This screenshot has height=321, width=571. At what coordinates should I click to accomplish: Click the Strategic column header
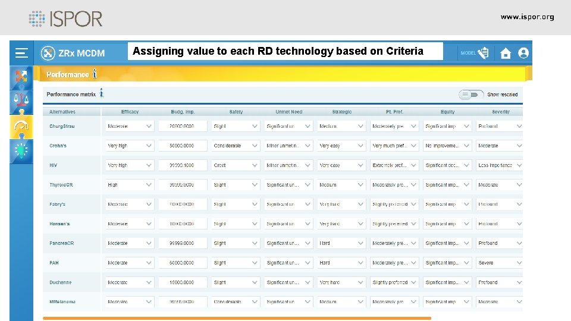coord(341,112)
